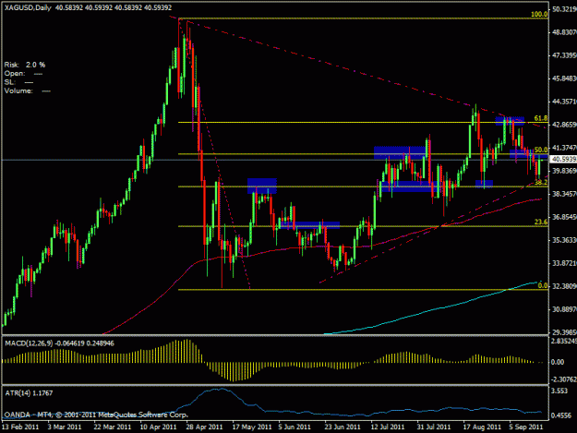
Task: Click the MACD zero level 0.00 label
Action: pyautogui.click(x=558, y=362)
